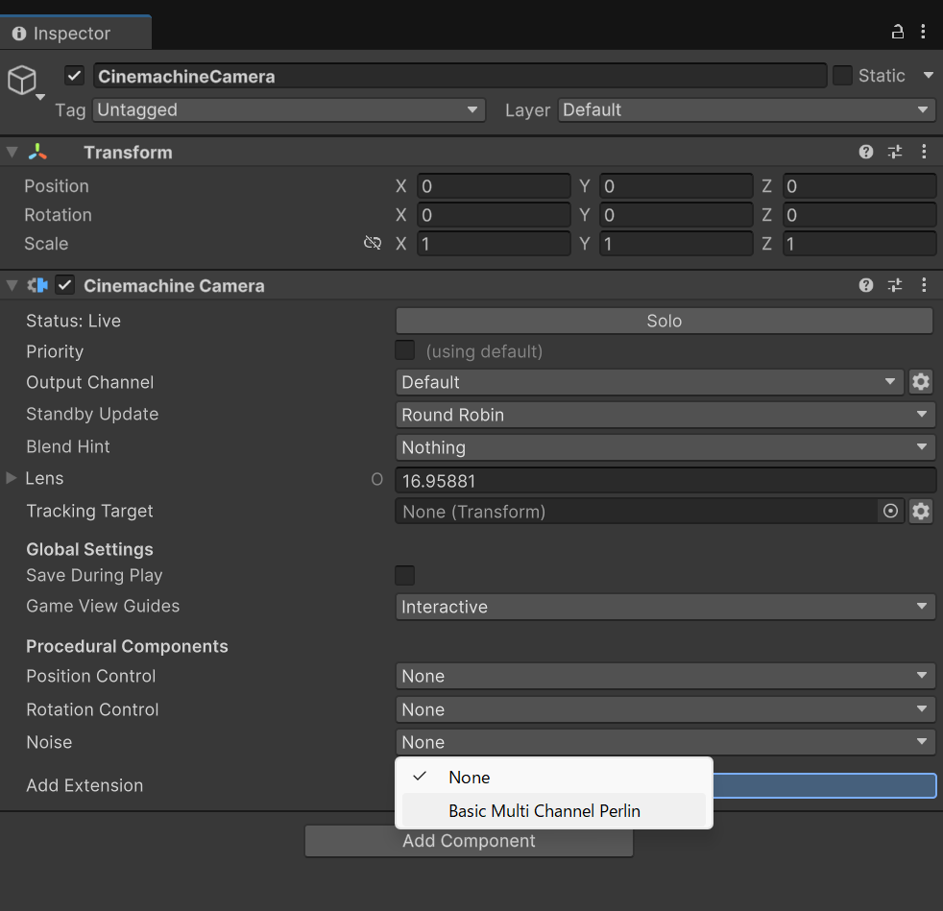Viewport: 943px width, 911px height.
Task: Select Basic Multi Channel Perlin option
Action: (554, 810)
